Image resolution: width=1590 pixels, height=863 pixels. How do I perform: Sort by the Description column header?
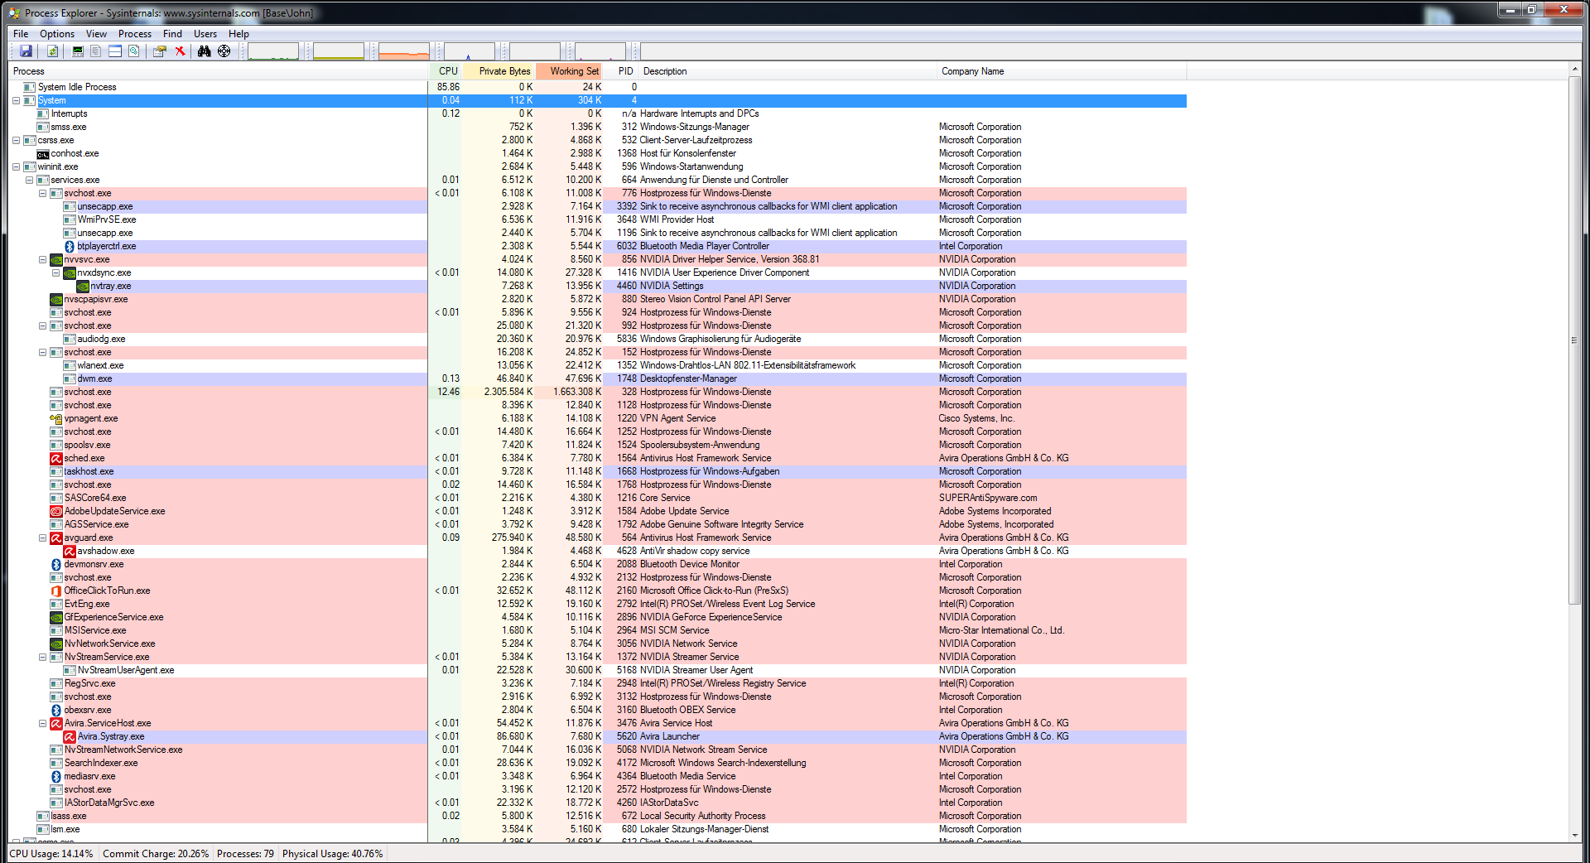[x=788, y=71]
